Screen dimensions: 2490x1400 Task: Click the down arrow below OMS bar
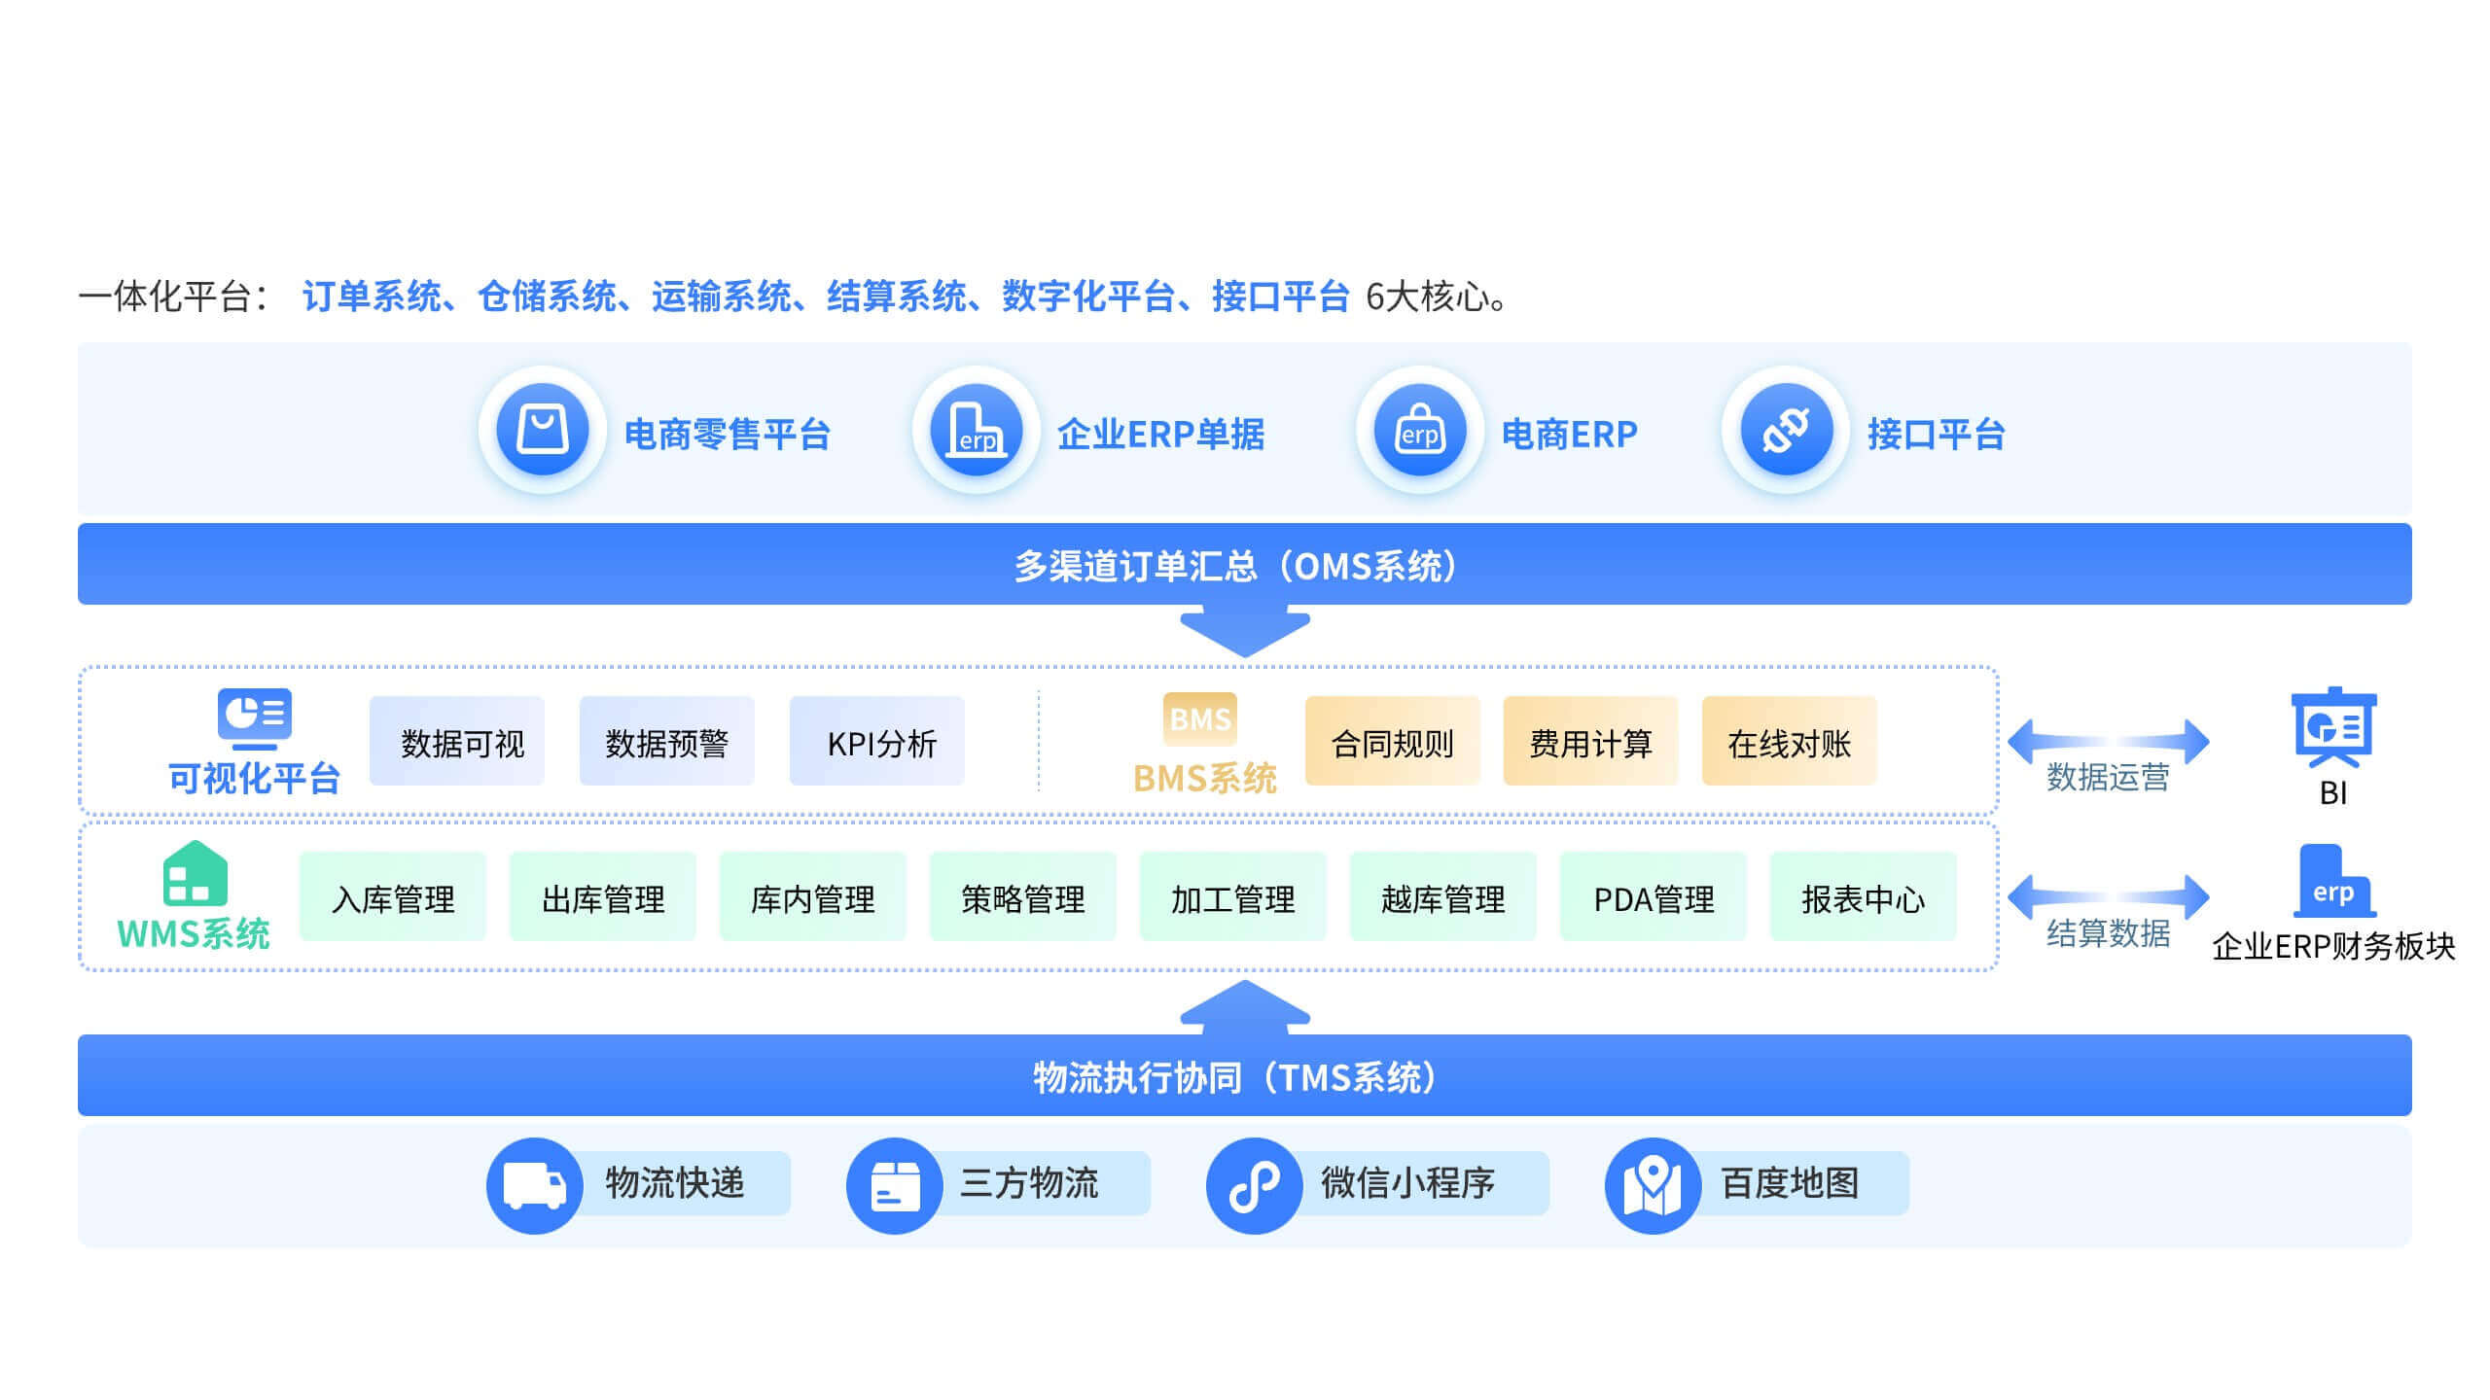(x=1245, y=632)
